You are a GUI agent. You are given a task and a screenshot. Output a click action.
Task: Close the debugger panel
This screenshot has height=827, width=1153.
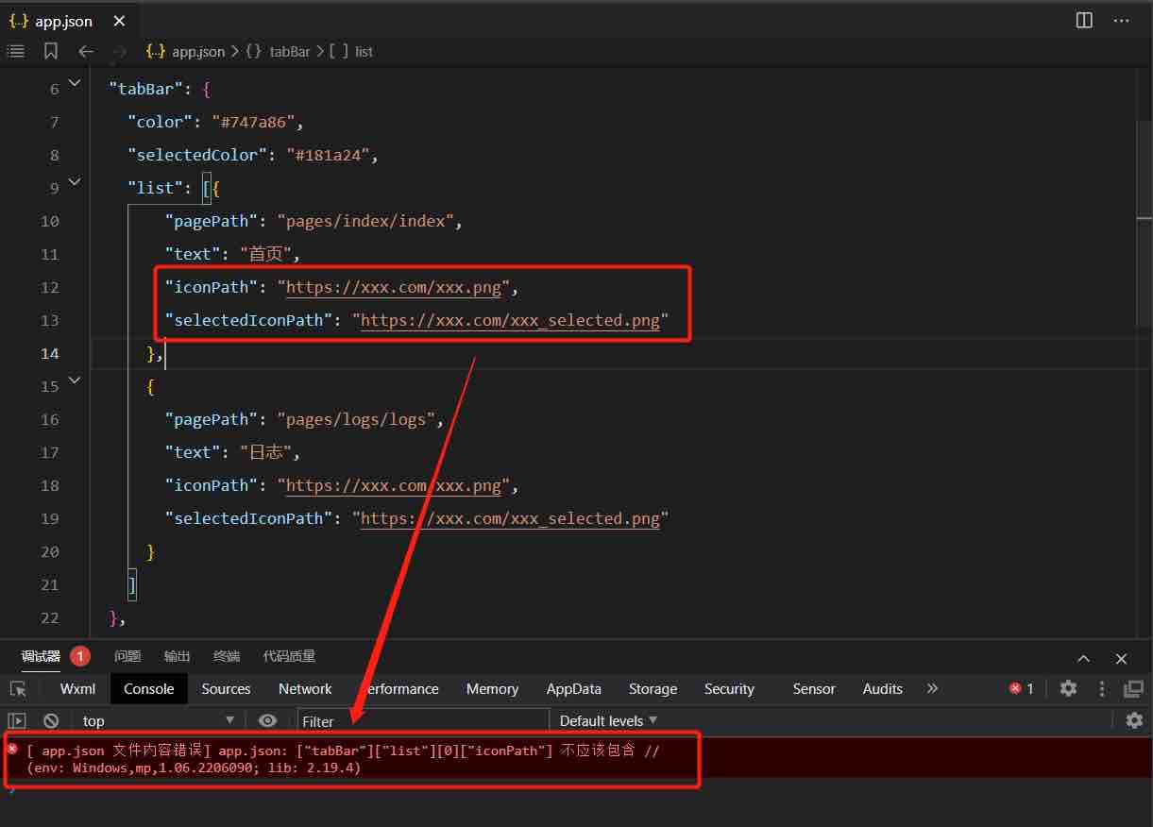point(1121,658)
